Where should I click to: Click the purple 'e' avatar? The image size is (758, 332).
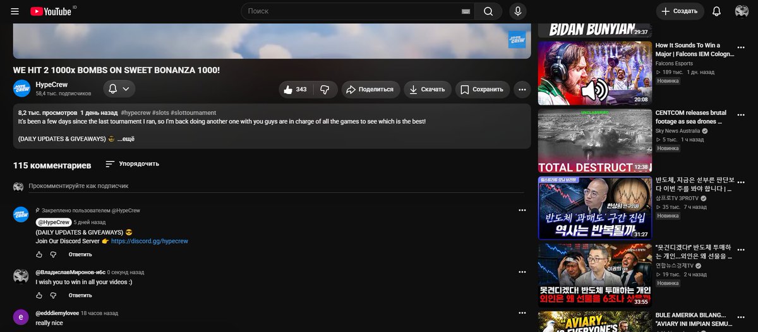21,317
